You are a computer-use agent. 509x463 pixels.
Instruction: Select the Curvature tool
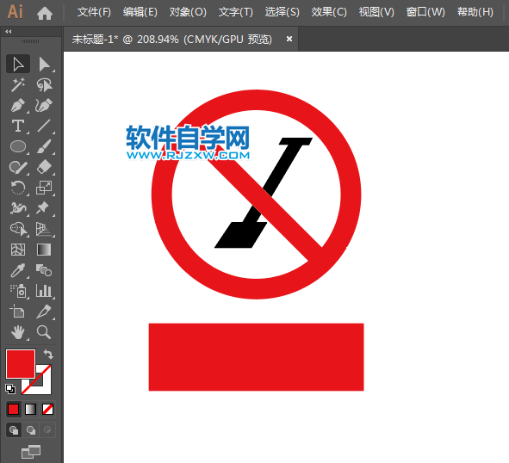[x=44, y=105]
